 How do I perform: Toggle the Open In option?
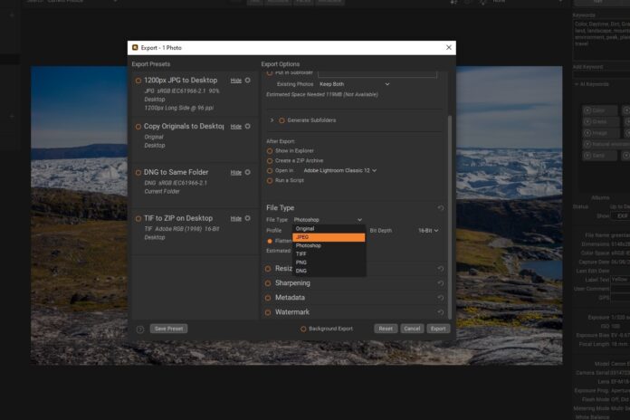270,171
